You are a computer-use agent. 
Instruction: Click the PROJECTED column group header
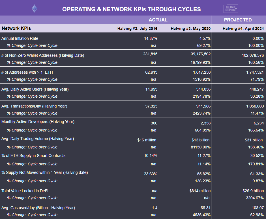[238, 20]
